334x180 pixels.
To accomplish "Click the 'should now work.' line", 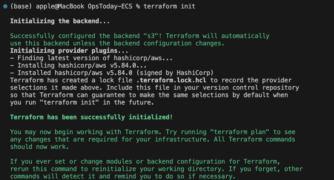I will click(39, 147).
